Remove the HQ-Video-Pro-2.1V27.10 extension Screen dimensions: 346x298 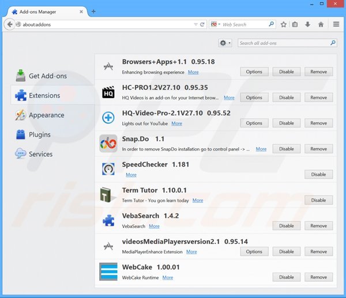point(319,123)
